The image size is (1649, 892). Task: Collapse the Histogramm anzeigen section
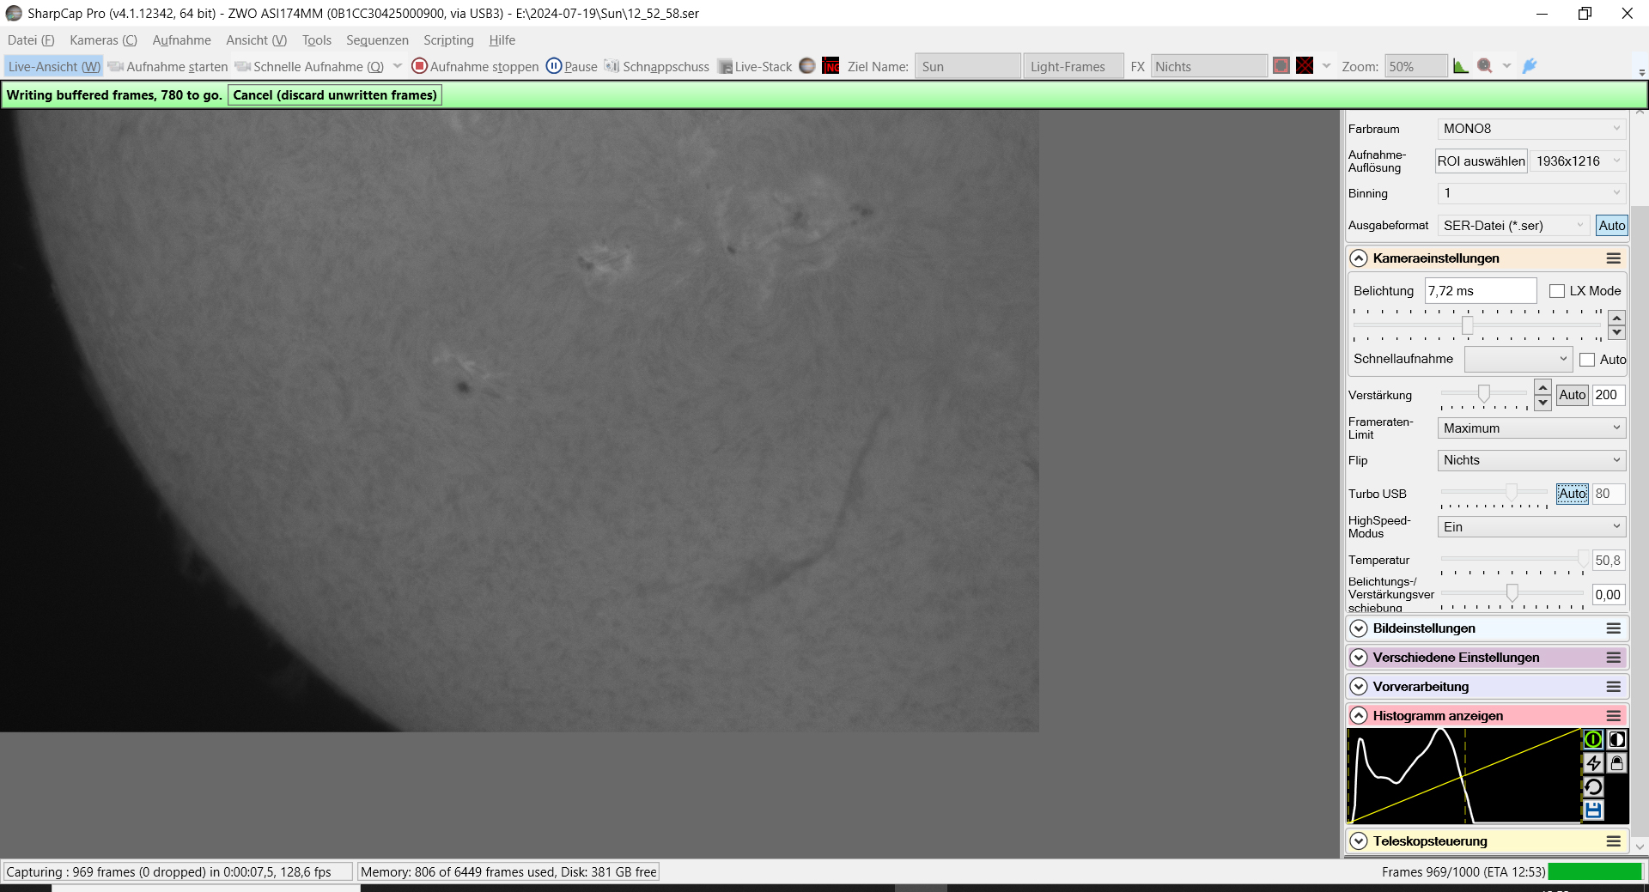1359,716
